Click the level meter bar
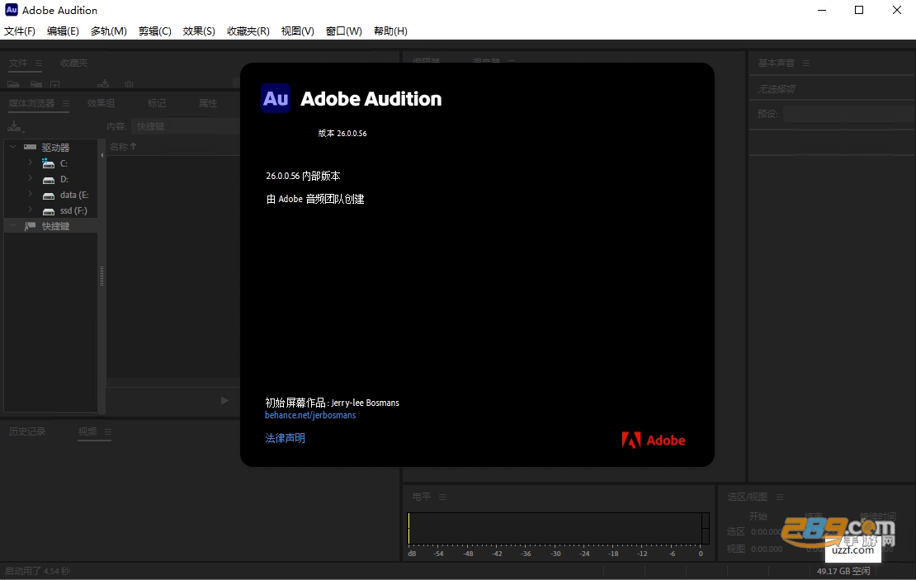916x580 pixels. point(559,529)
